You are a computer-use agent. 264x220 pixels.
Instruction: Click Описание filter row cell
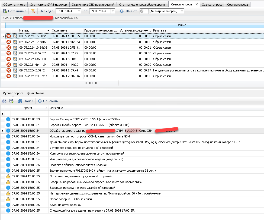click(x=156, y=114)
